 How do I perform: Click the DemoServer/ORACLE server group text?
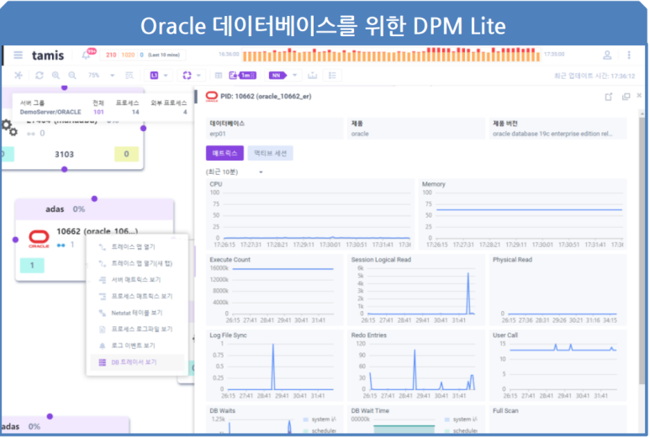click(50, 112)
